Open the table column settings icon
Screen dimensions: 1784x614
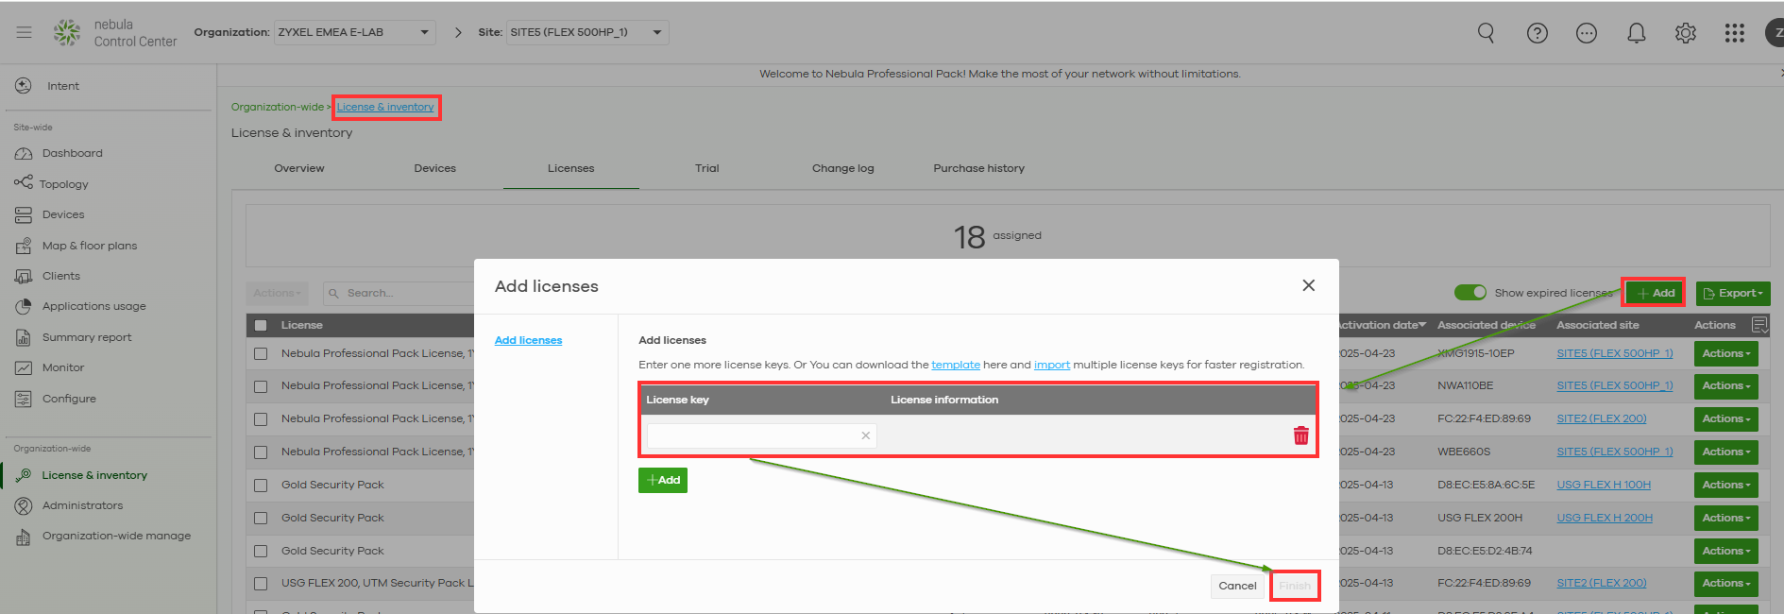pyautogui.click(x=1759, y=325)
